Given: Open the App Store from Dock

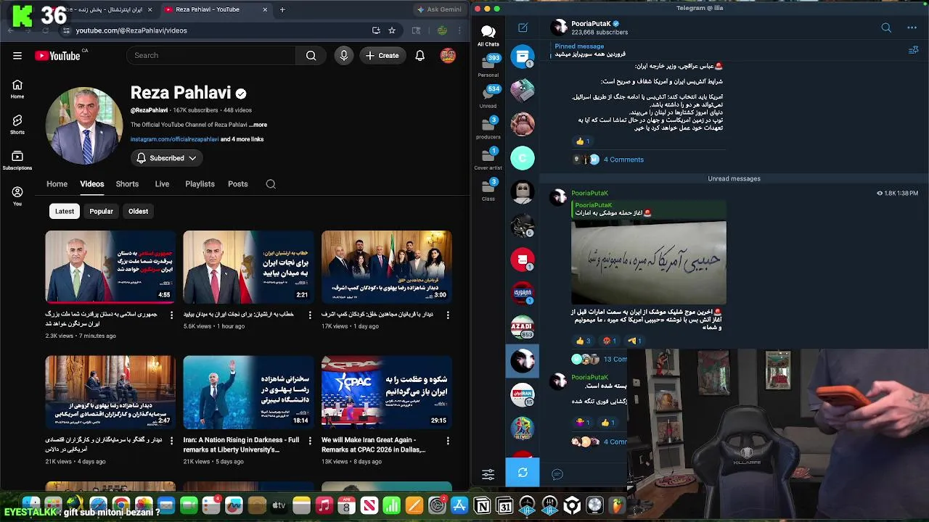Looking at the screenshot, I should pyautogui.click(x=459, y=506).
